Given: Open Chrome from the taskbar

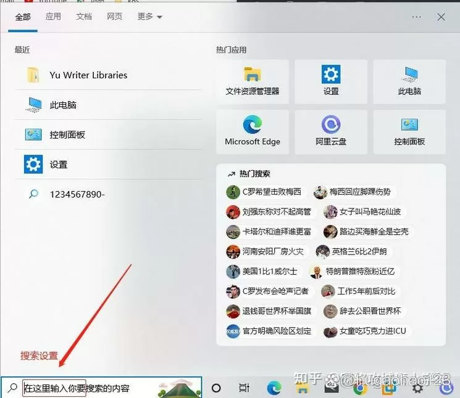Looking at the screenshot, I should coord(360,388).
